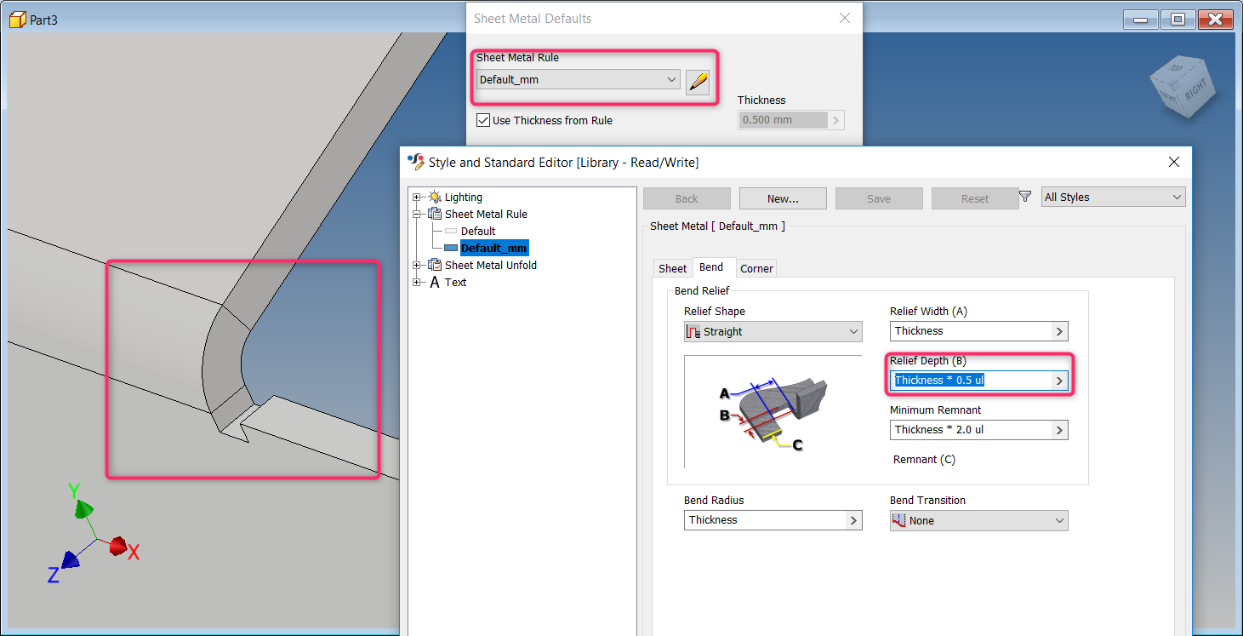Expand the Text tree node
Viewport: 1243px width, 636px height.
tap(418, 282)
